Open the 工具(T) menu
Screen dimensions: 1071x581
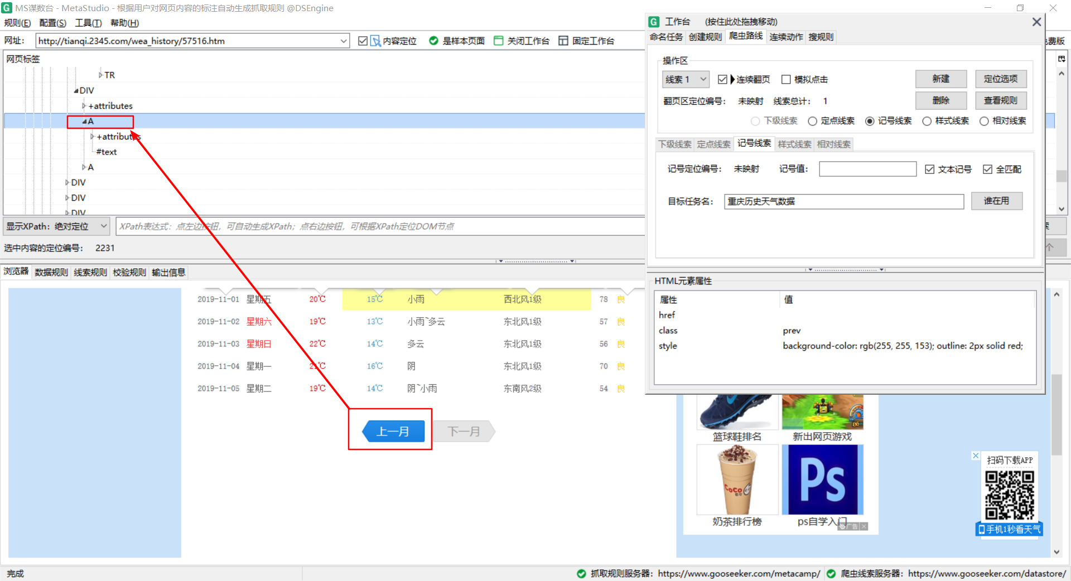(x=87, y=23)
